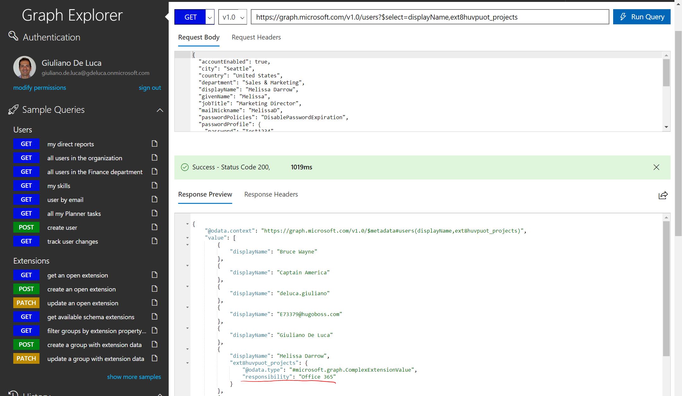
Task: Switch to the Response Headers tab
Action: (271, 194)
